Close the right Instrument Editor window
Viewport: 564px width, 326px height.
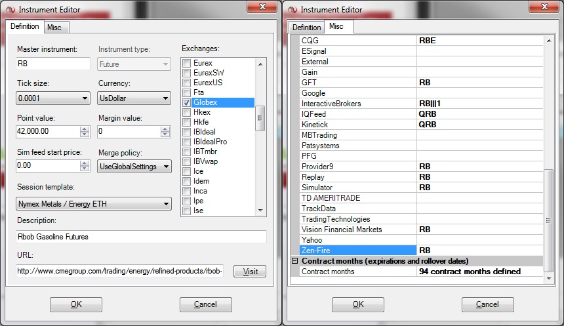coord(544,7)
